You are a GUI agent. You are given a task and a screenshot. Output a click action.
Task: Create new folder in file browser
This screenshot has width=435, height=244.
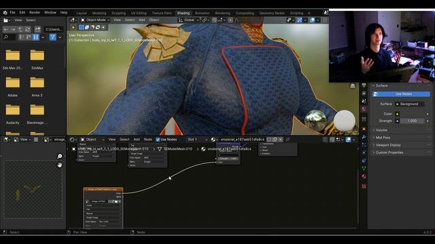coord(37,29)
